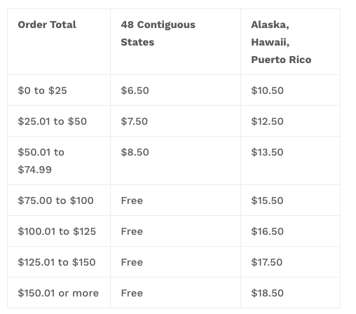Click the $12.50 shipping rate

coord(267,121)
